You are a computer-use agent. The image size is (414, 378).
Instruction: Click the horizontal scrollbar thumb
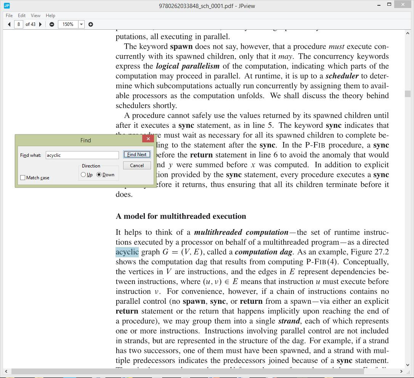coord(188,371)
